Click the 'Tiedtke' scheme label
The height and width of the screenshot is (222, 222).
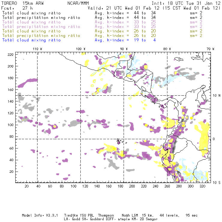(x=71, y=215)
